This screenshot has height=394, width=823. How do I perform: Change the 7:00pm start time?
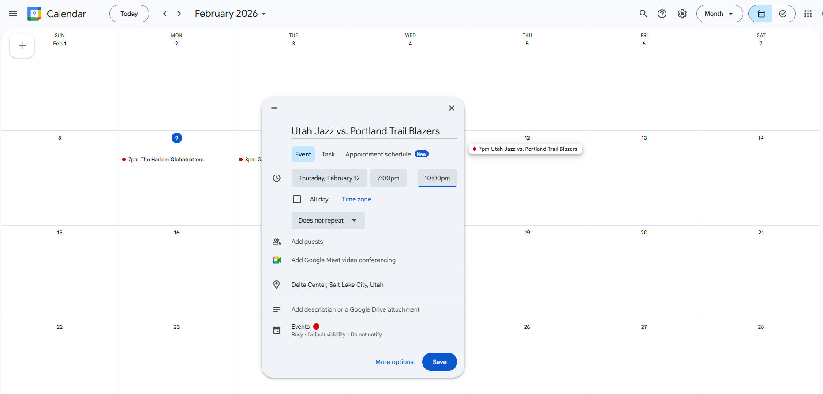(389, 178)
